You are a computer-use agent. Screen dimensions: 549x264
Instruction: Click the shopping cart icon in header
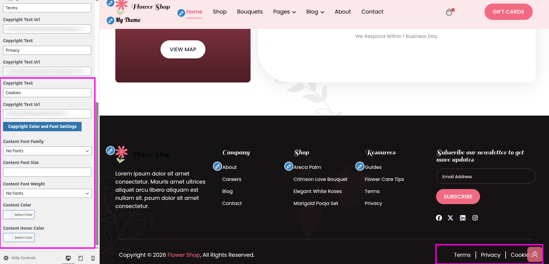[x=449, y=12]
